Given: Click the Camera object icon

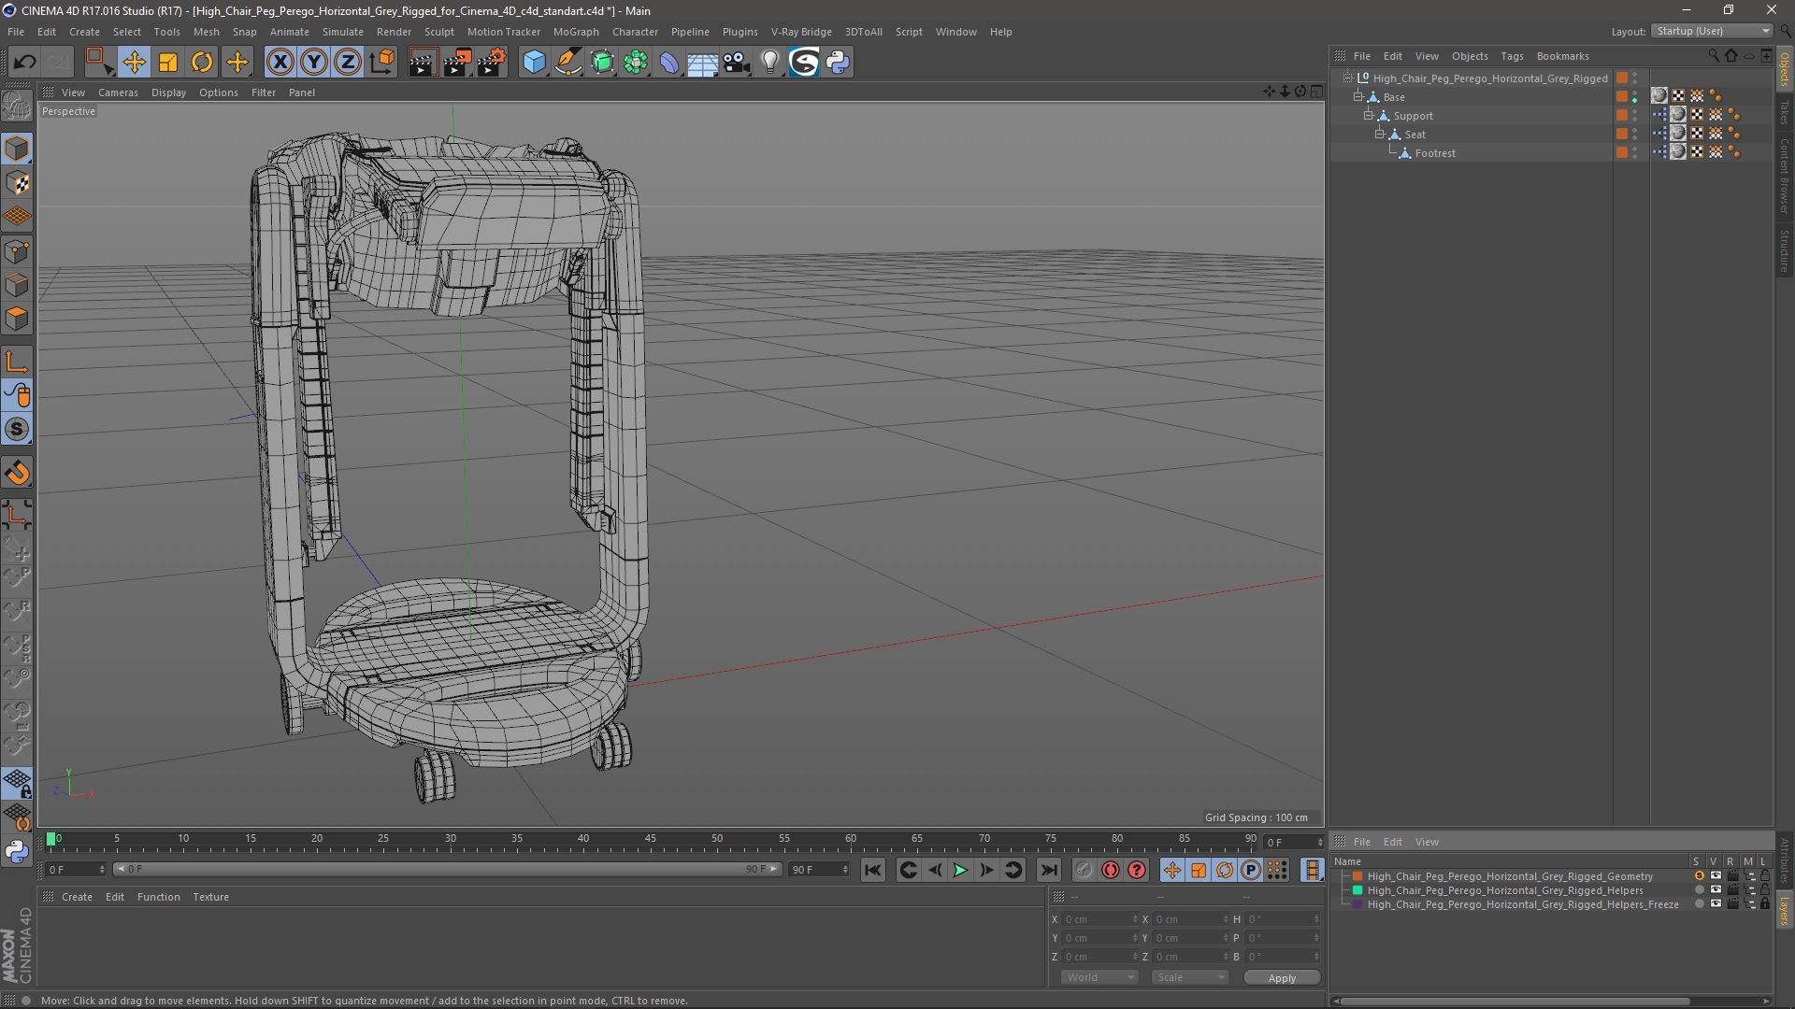Looking at the screenshot, I should point(737,63).
